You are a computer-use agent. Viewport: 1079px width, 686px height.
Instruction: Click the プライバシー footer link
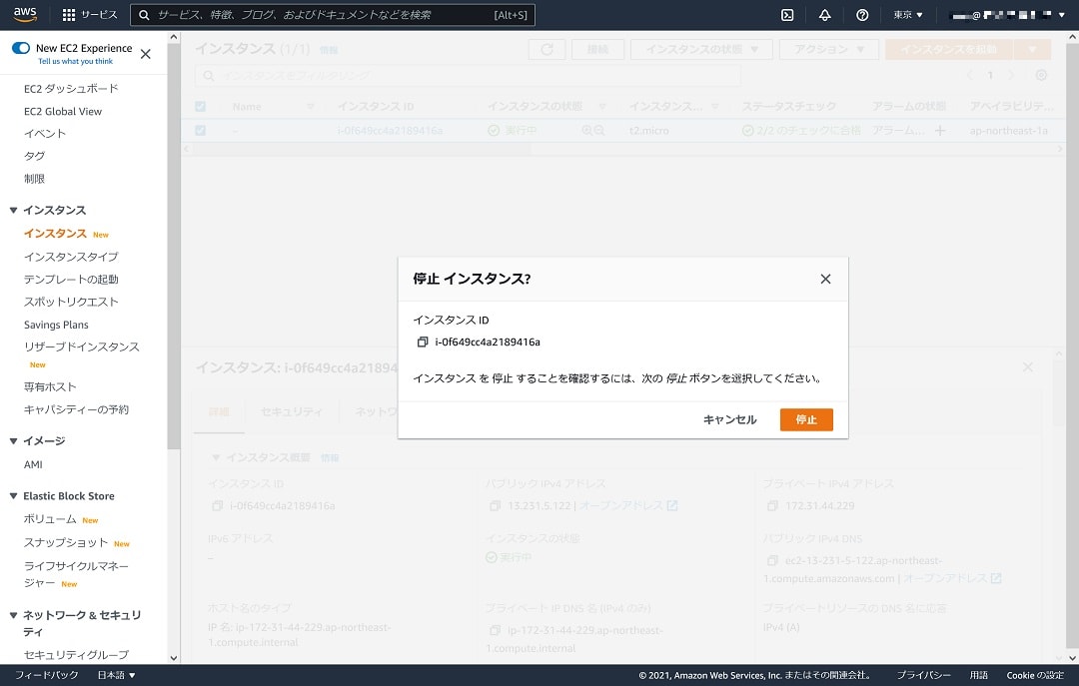click(x=923, y=675)
